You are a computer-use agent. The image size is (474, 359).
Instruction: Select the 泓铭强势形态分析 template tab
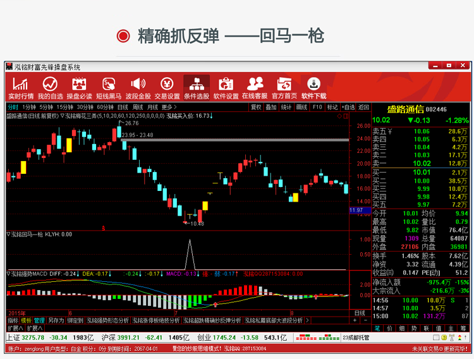(x=107, y=320)
